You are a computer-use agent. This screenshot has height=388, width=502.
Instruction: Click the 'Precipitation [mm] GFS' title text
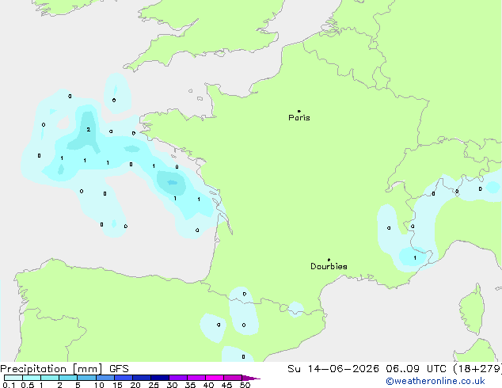point(64,369)
